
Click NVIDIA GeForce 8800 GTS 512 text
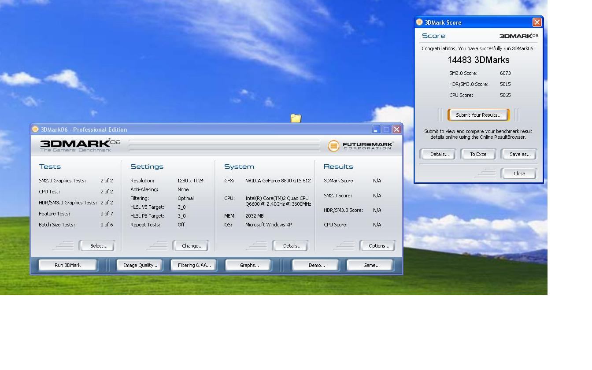click(278, 181)
